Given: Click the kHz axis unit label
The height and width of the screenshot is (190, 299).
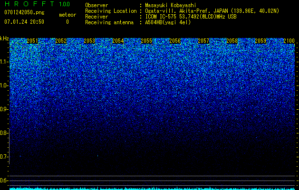Looking at the screenshot, I should coord(4,38).
